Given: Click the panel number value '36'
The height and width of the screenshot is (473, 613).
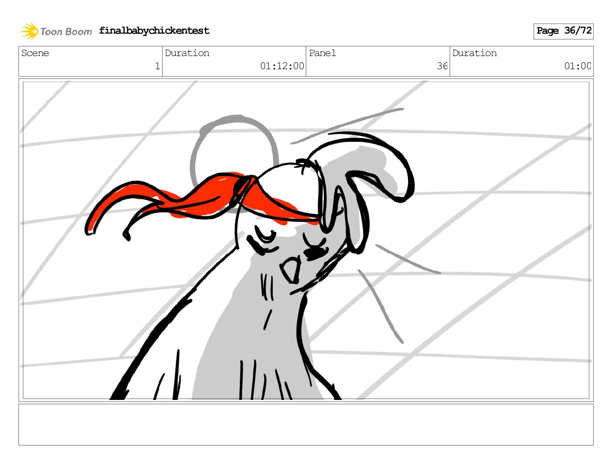Looking at the screenshot, I should 442,66.
